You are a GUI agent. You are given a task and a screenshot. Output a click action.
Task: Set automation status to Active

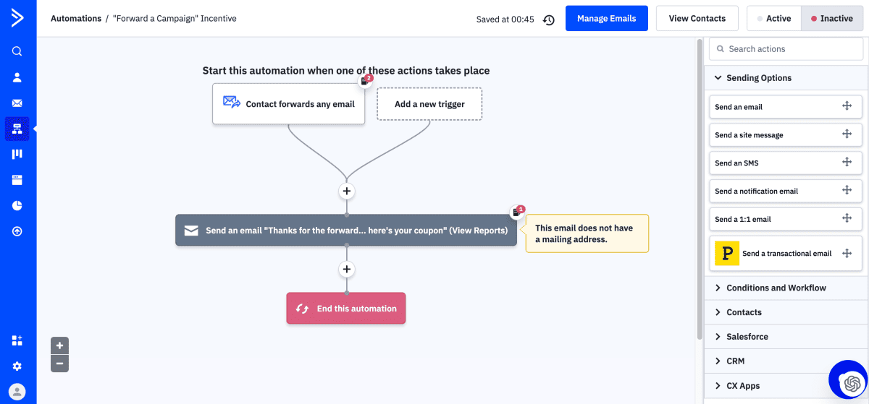(x=774, y=19)
